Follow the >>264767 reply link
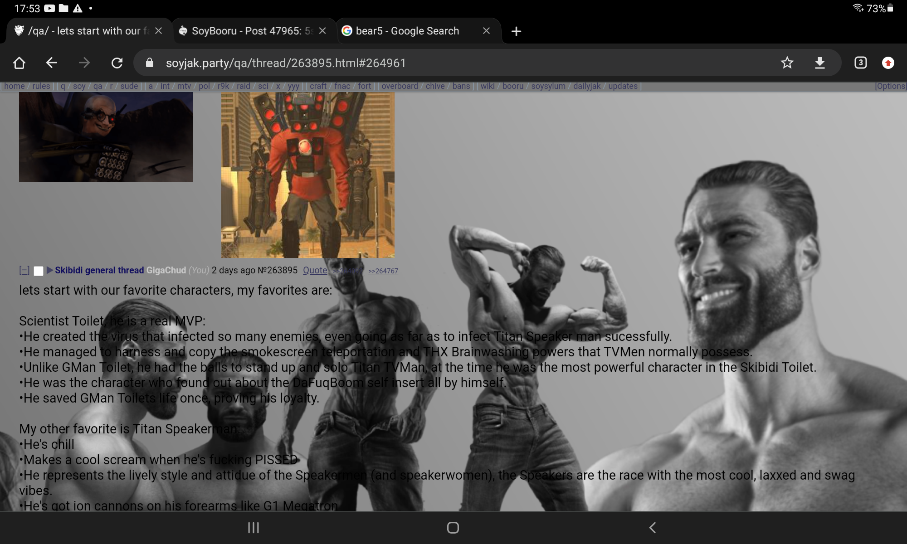This screenshot has width=907, height=544. point(383,271)
